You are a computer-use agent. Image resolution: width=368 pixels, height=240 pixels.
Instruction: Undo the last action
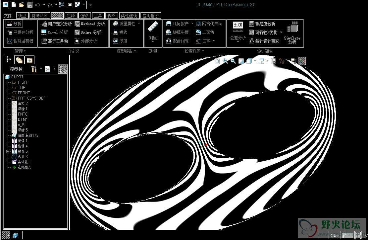tap(37, 5)
